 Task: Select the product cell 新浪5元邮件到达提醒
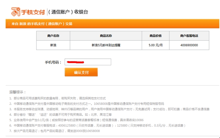tap(106, 45)
